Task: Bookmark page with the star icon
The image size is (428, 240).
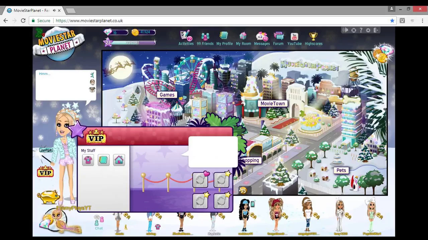Action: coord(392,21)
